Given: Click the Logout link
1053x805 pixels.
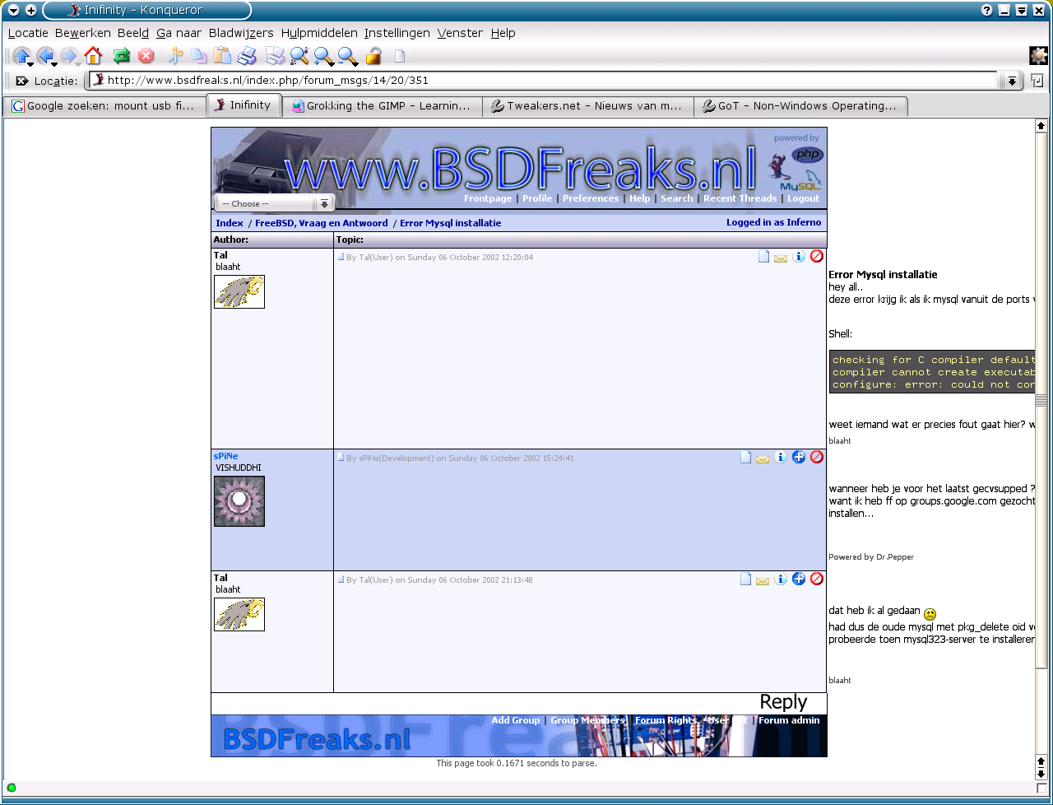Looking at the screenshot, I should (803, 198).
